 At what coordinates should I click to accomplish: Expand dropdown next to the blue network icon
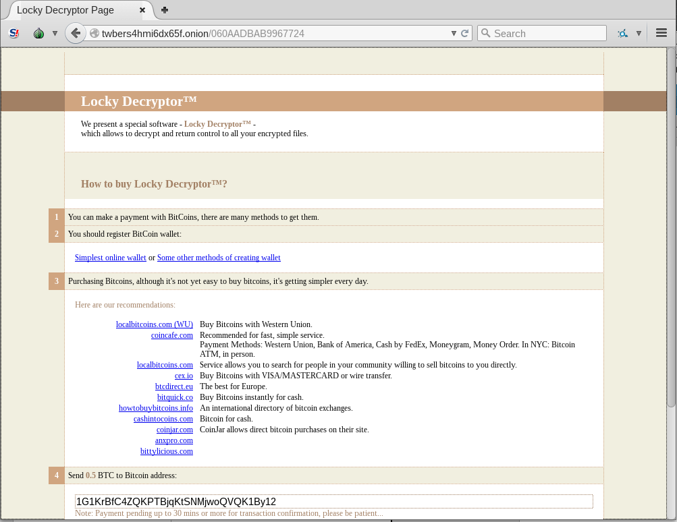639,33
